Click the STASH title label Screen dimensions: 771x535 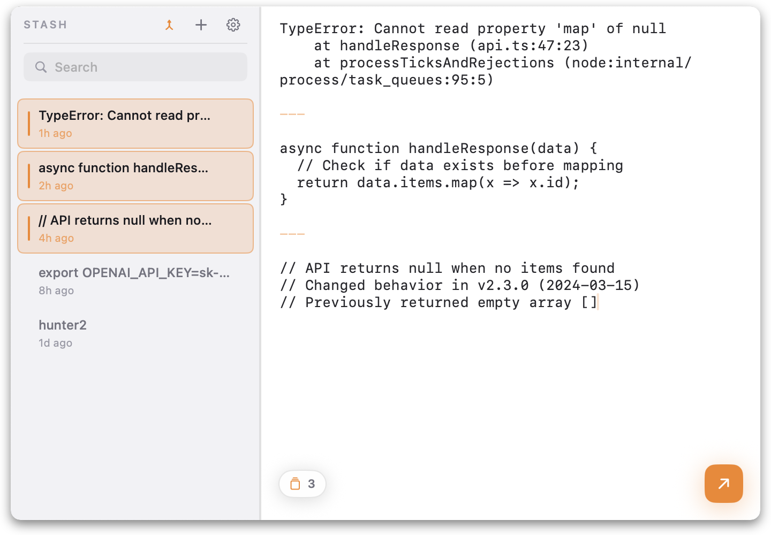click(x=46, y=25)
